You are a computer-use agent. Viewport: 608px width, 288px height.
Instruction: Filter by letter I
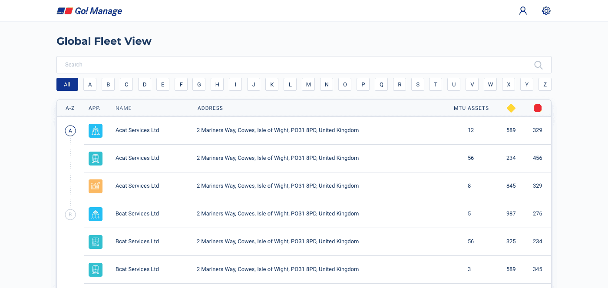[x=235, y=84]
